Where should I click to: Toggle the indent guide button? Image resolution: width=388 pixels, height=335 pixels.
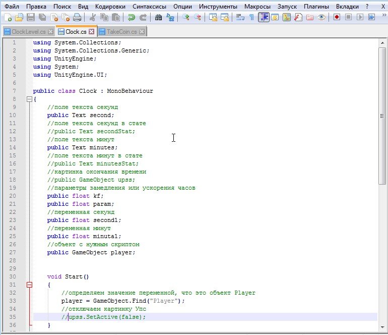(264, 17)
